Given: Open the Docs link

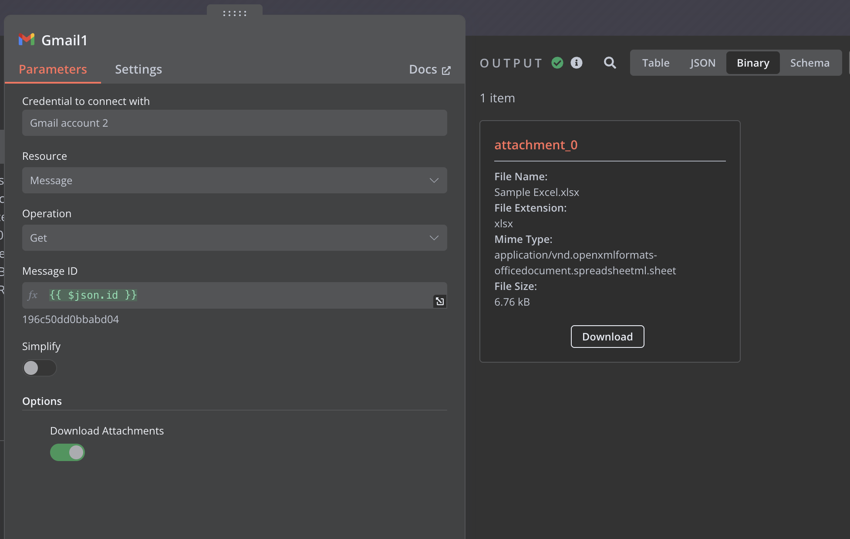Looking at the screenshot, I should 423,69.
